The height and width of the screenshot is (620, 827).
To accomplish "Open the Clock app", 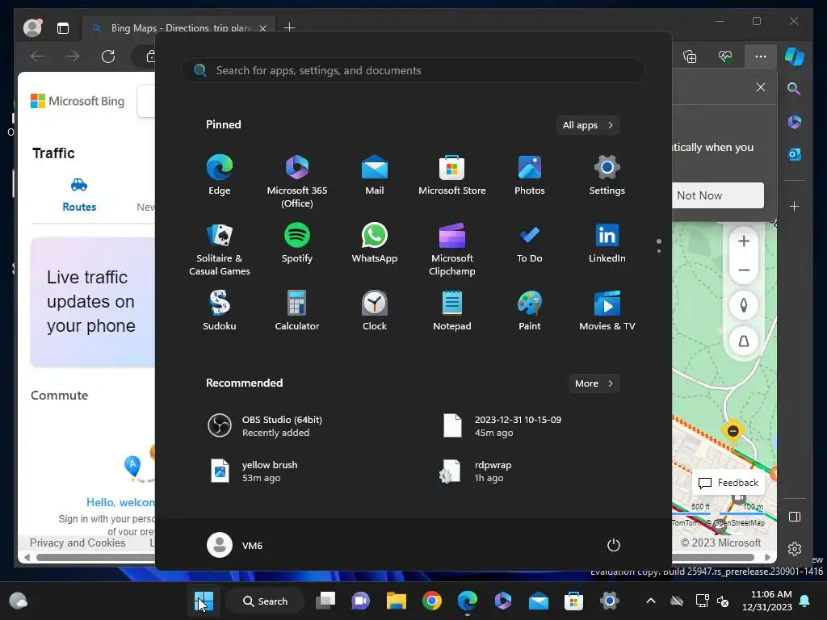I will 375,311.
